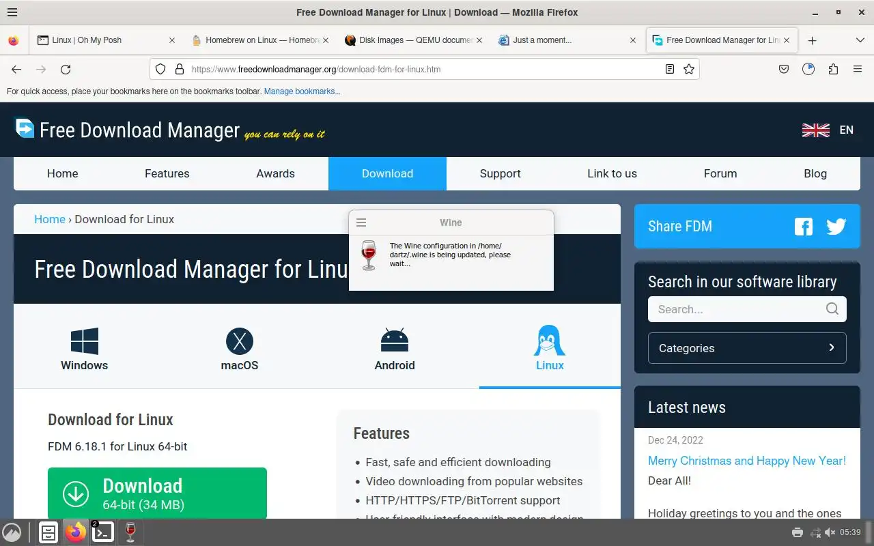Image resolution: width=874 pixels, height=546 pixels.
Task: Open the Firefox window menu icon
Action: [x=12, y=12]
